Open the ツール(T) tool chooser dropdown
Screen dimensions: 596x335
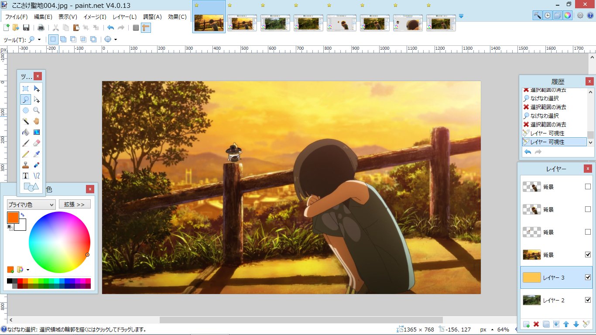[x=35, y=40]
